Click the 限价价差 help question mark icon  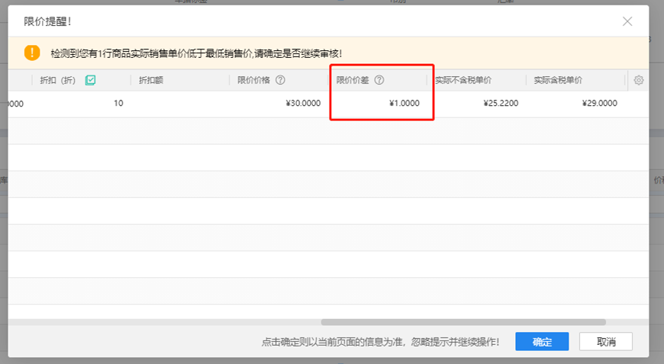(379, 80)
